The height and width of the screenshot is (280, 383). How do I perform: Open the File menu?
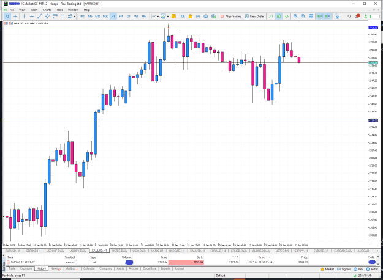[x=12, y=10]
